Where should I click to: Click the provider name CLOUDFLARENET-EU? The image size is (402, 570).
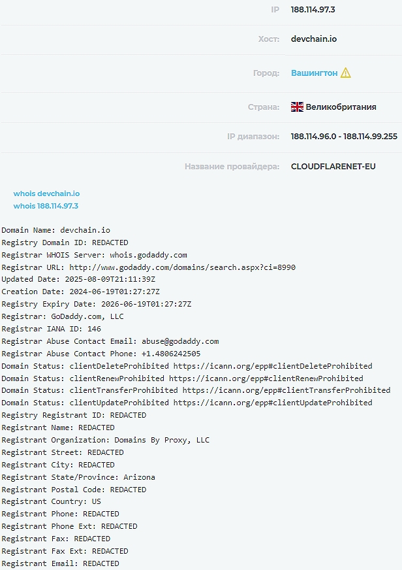click(333, 167)
